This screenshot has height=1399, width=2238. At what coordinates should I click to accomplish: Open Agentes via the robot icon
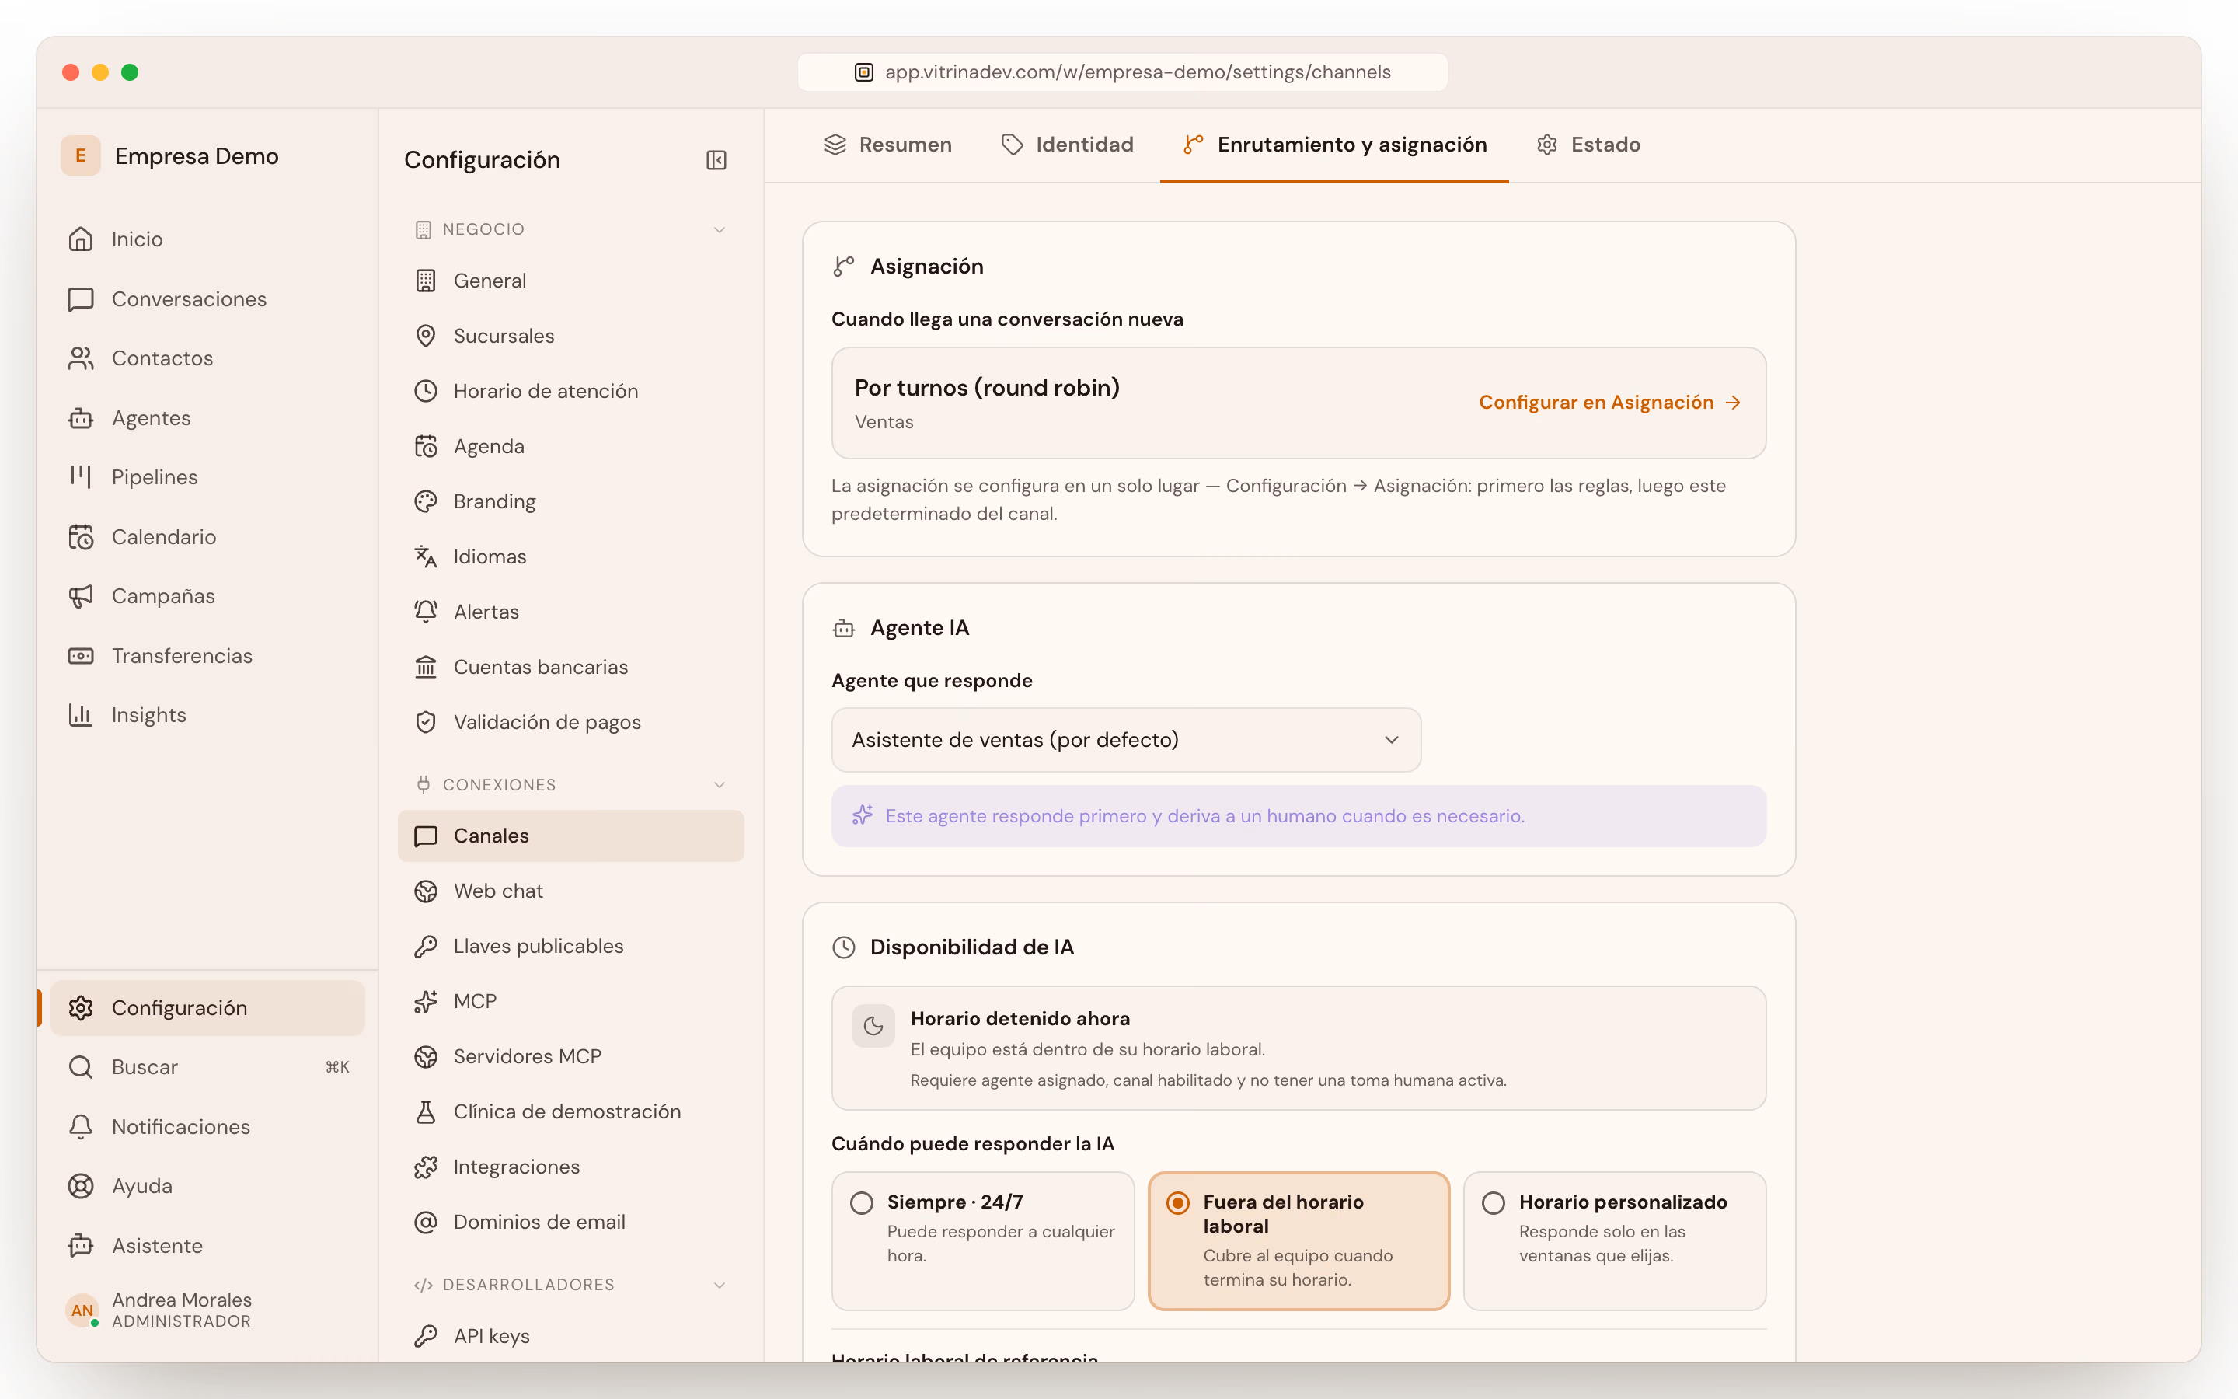(x=81, y=418)
